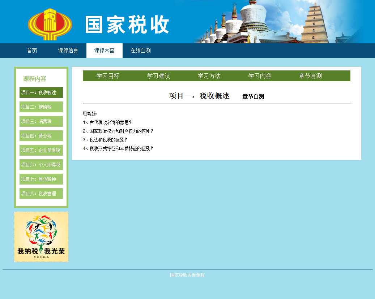Screen dimensions: 375x299
Task: Click the 我纳税我光荣 promotional image
Action: (41, 237)
